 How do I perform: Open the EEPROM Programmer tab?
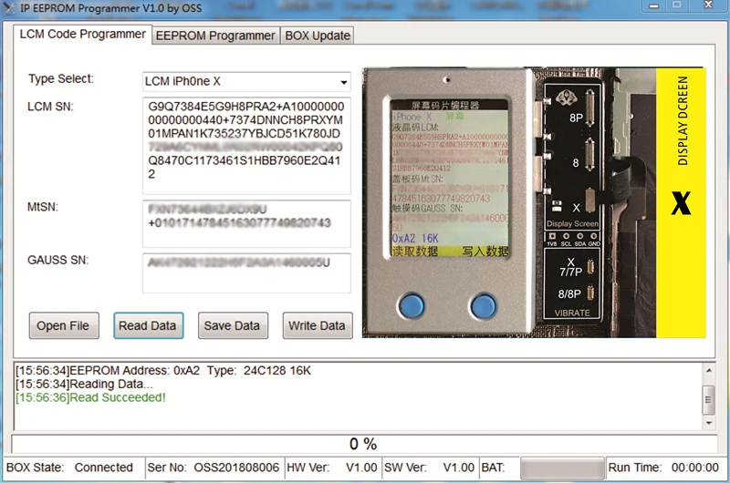215,36
